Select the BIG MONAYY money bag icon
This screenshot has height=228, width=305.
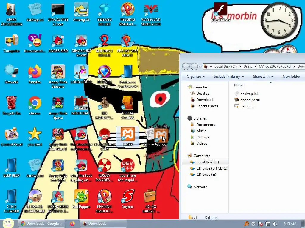pos(105,108)
